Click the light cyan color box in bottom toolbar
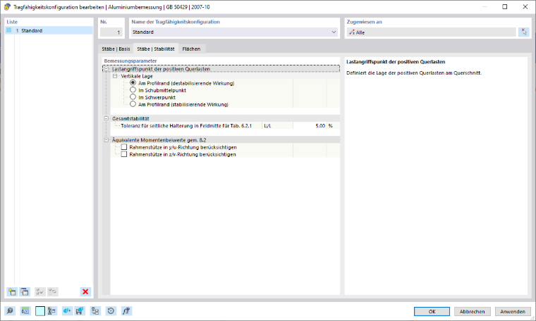Image resolution: width=536 pixels, height=321 pixels. coord(40,310)
